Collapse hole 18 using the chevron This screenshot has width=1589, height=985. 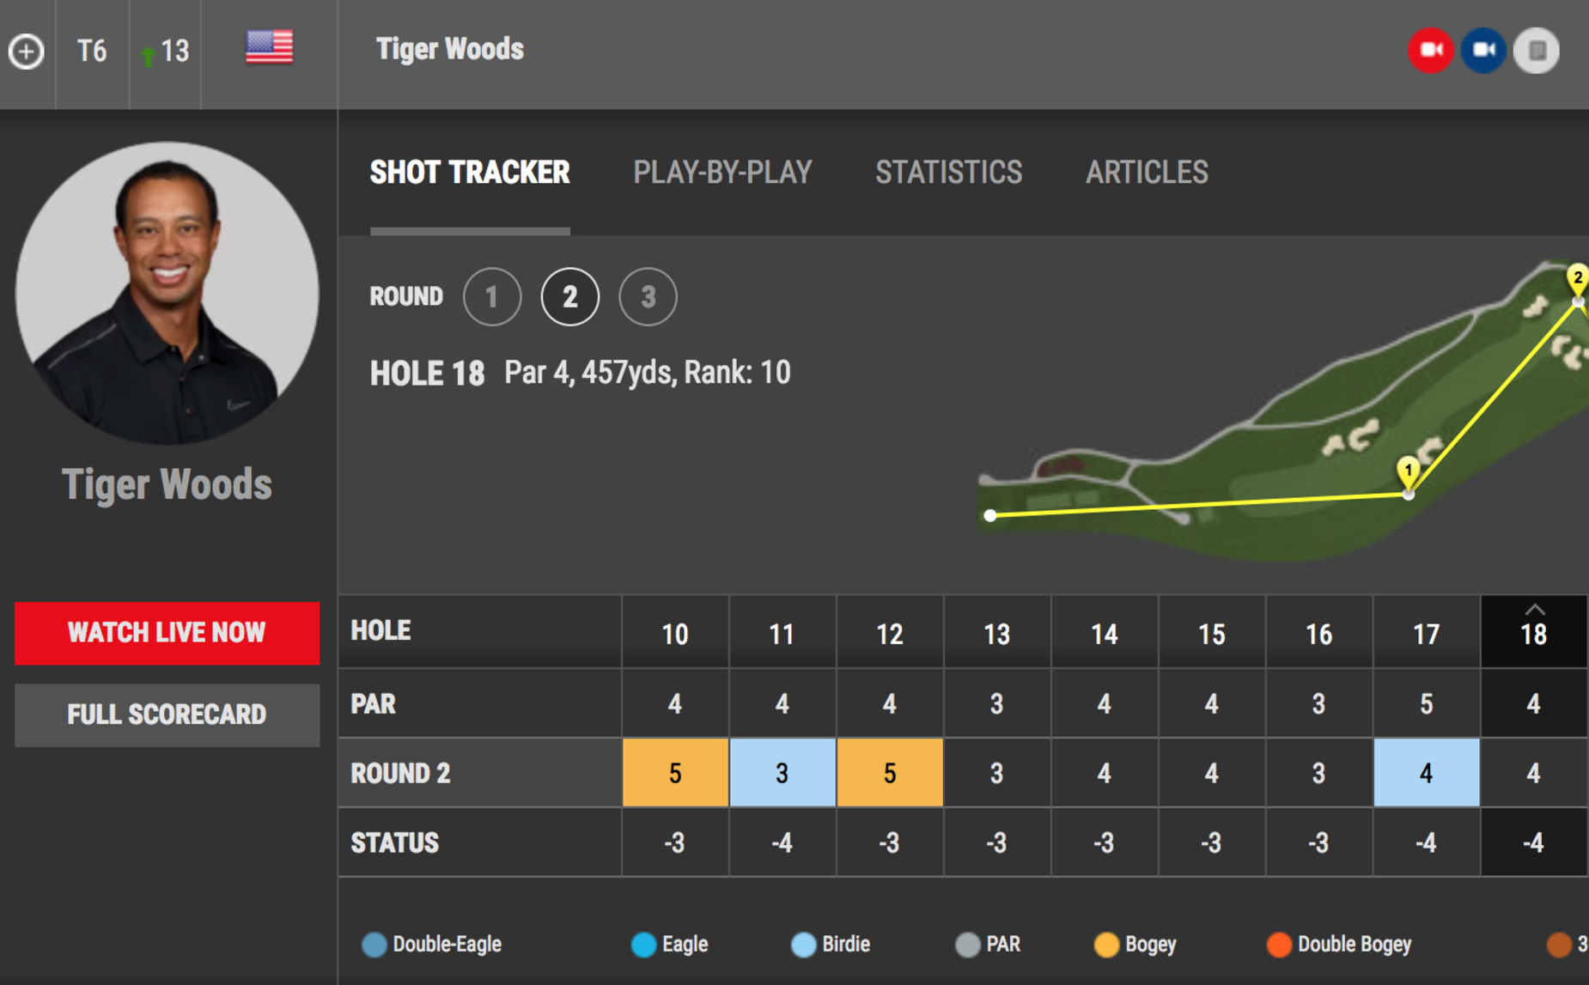(1535, 610)
